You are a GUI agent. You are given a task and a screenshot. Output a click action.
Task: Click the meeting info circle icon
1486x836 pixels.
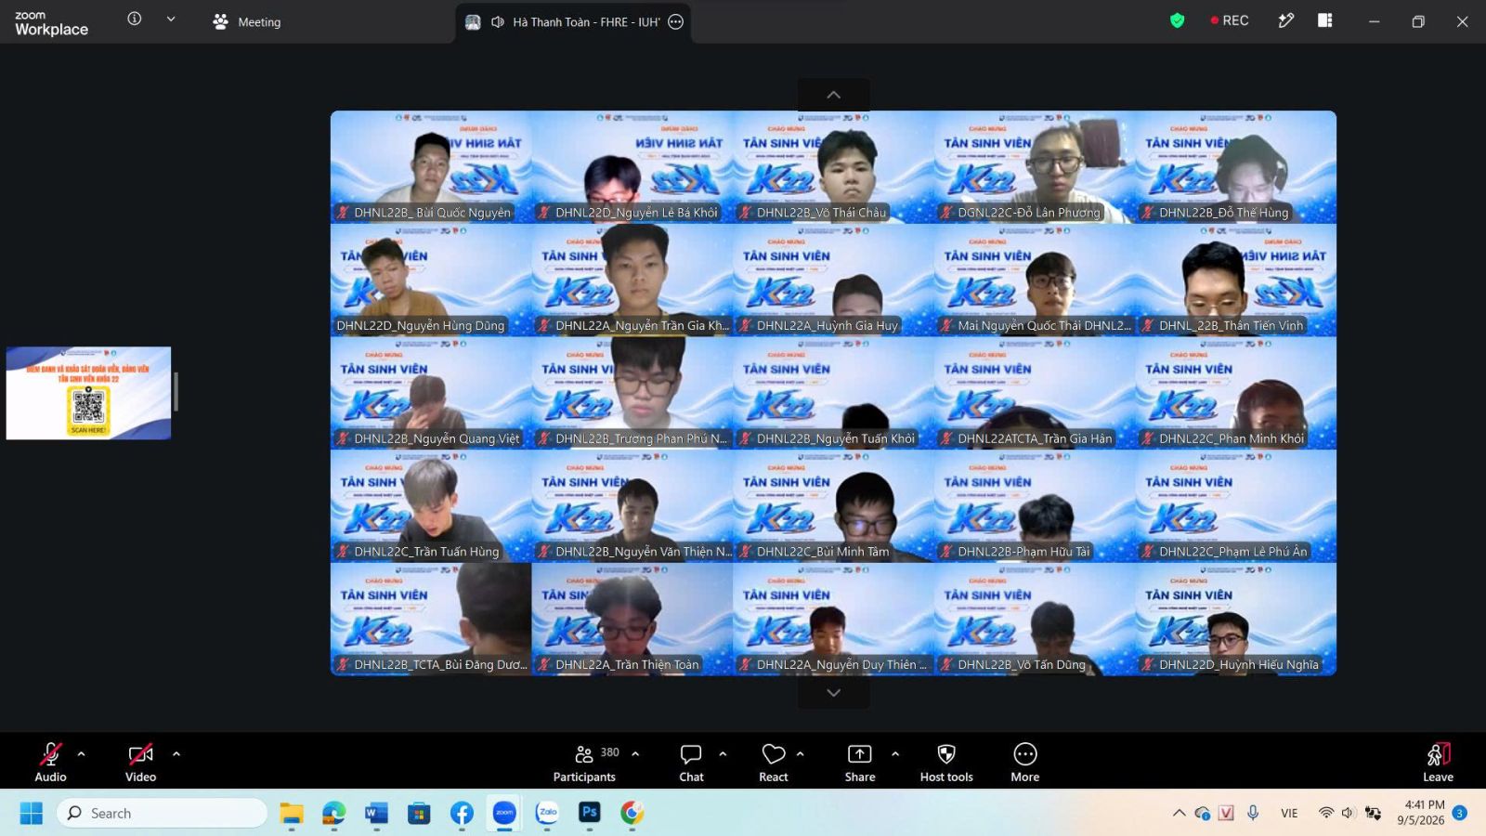tap(135, 19)
